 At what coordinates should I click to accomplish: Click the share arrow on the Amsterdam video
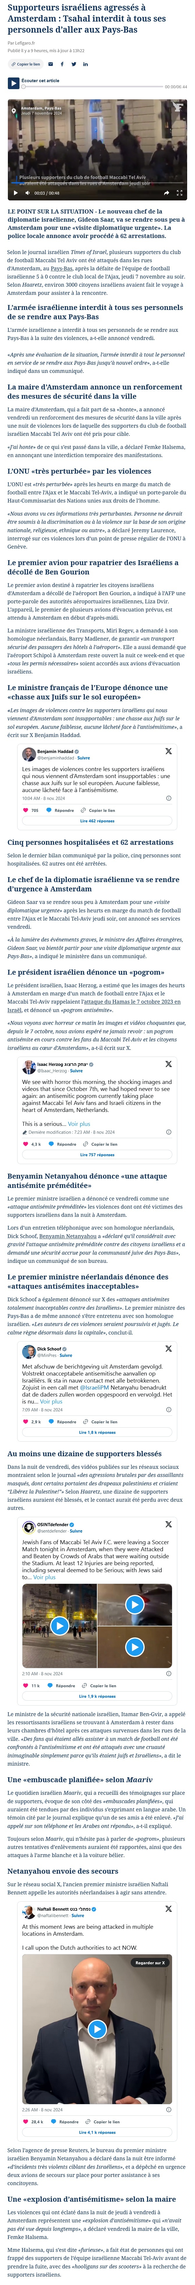[x=165, y=193]
